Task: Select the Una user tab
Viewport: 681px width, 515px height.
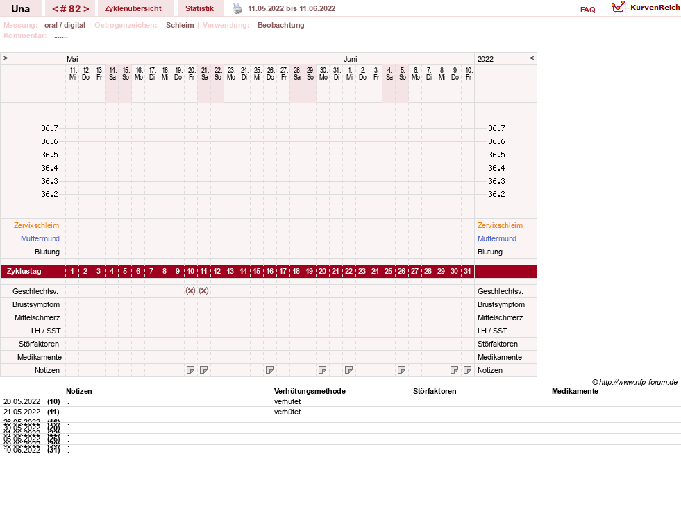Action: (20, 9)
